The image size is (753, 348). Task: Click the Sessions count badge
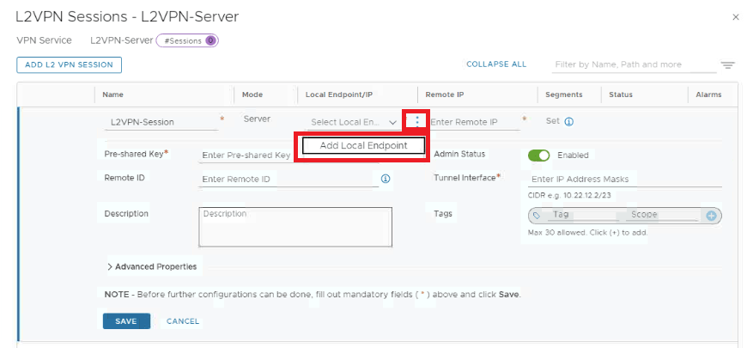tap(187, 40)
